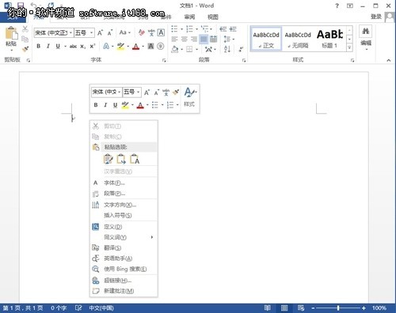Increase indent in ribbon paragraph group
396x313 pixels.
[233, 28]
